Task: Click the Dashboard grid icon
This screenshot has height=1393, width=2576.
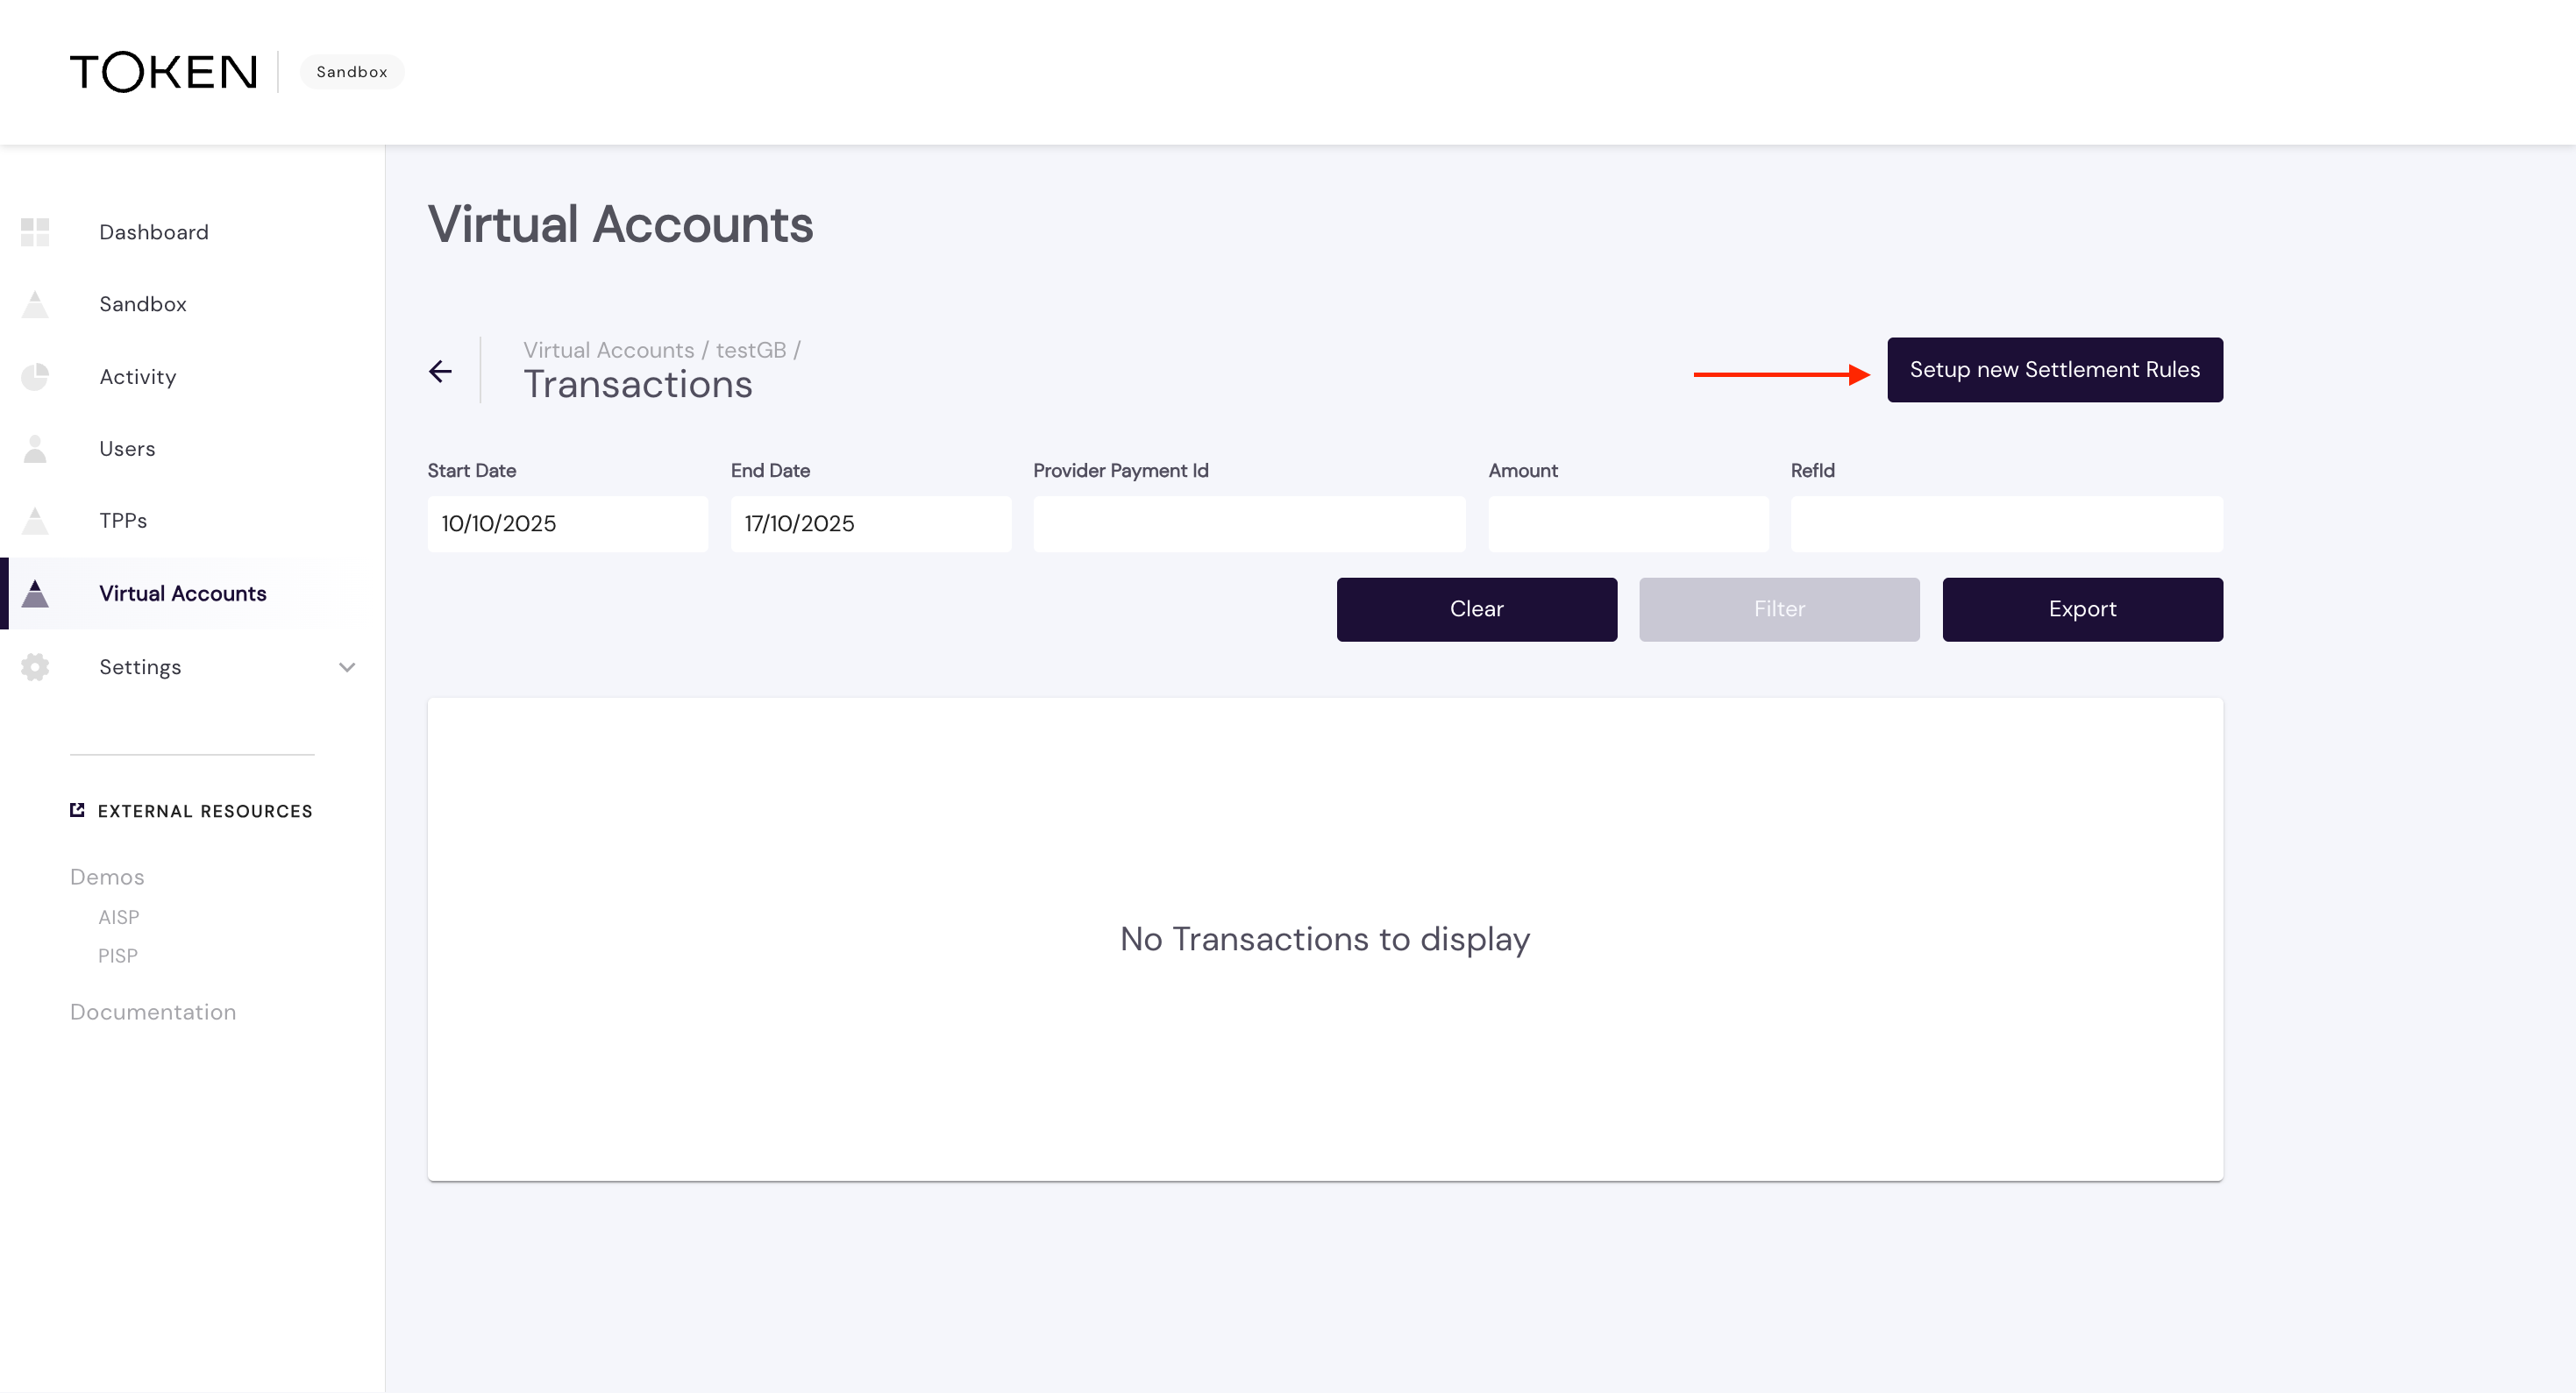Action: pyautogui.click(x=35, y=232)
